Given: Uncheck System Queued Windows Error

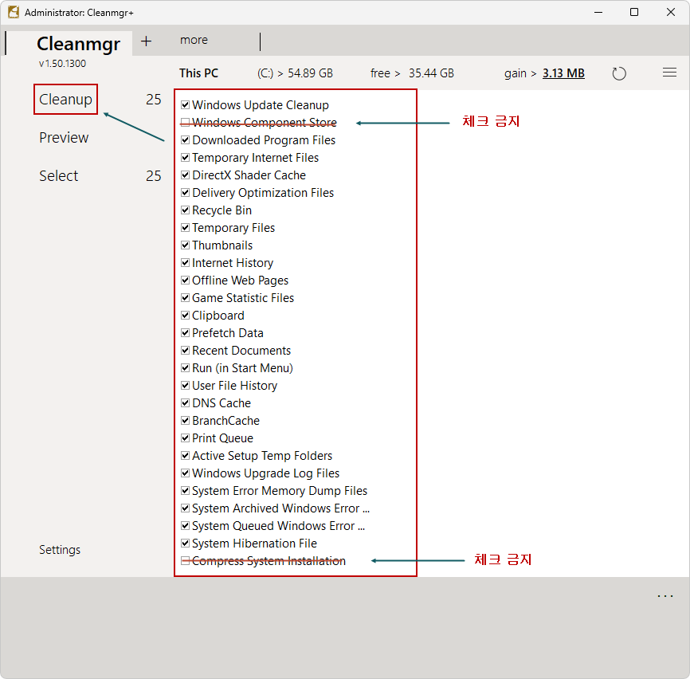Looking at the screenshot, I should pyautogui.click(x=186, y=526).
